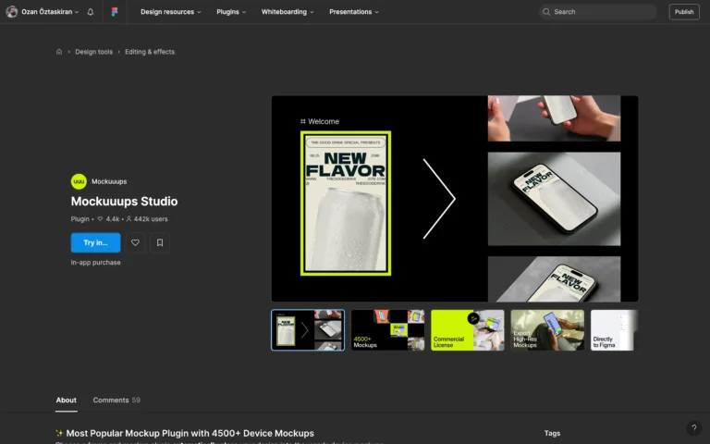Image resolution: width=710 pixels, height=444 pixels.
Task: Click the main plugin preview image
Action: click(455, 199)
